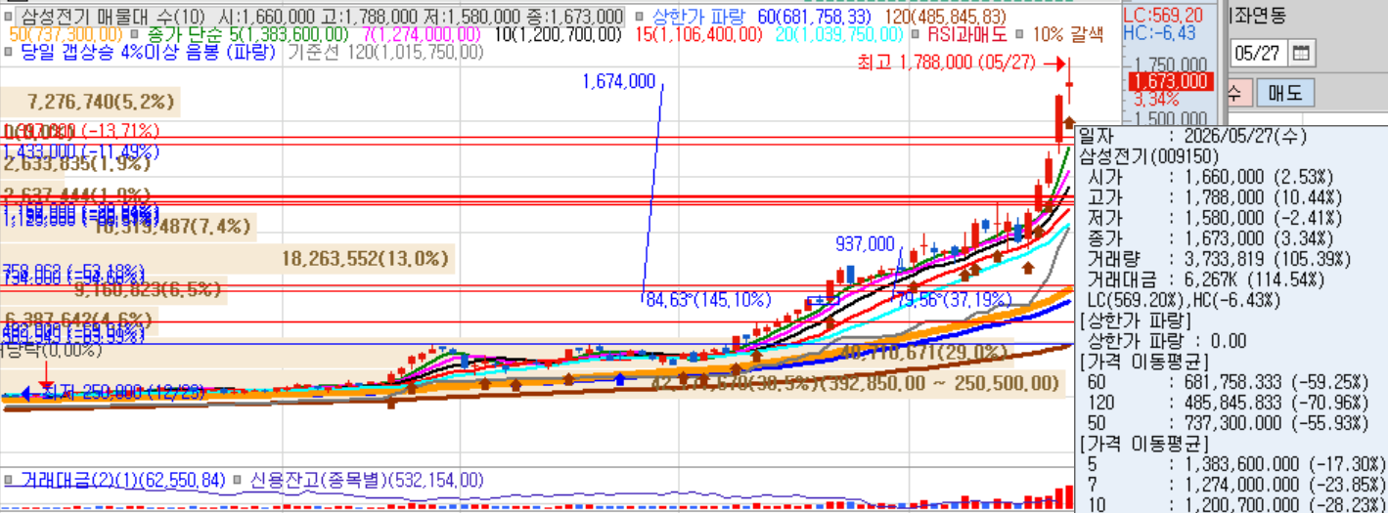The height and width of the screenshot is (513, 1388).
Task: Click the blue 1,674,000 trendline label
Action: point(619,82)
